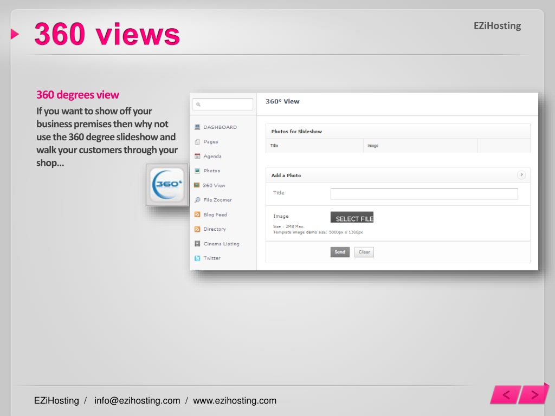Image resolution: width=555 pixels, height=416 pixels.
Task: Select the 360 View menu item
Action: (x=214, y=185)
